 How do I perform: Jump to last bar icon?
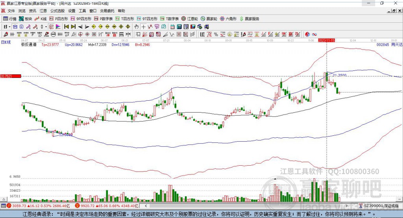[x=73, y=27]
